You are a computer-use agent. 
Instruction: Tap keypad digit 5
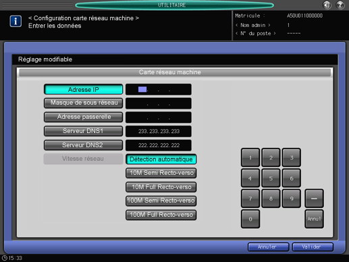pyautogui.click(x=271, y=178)
